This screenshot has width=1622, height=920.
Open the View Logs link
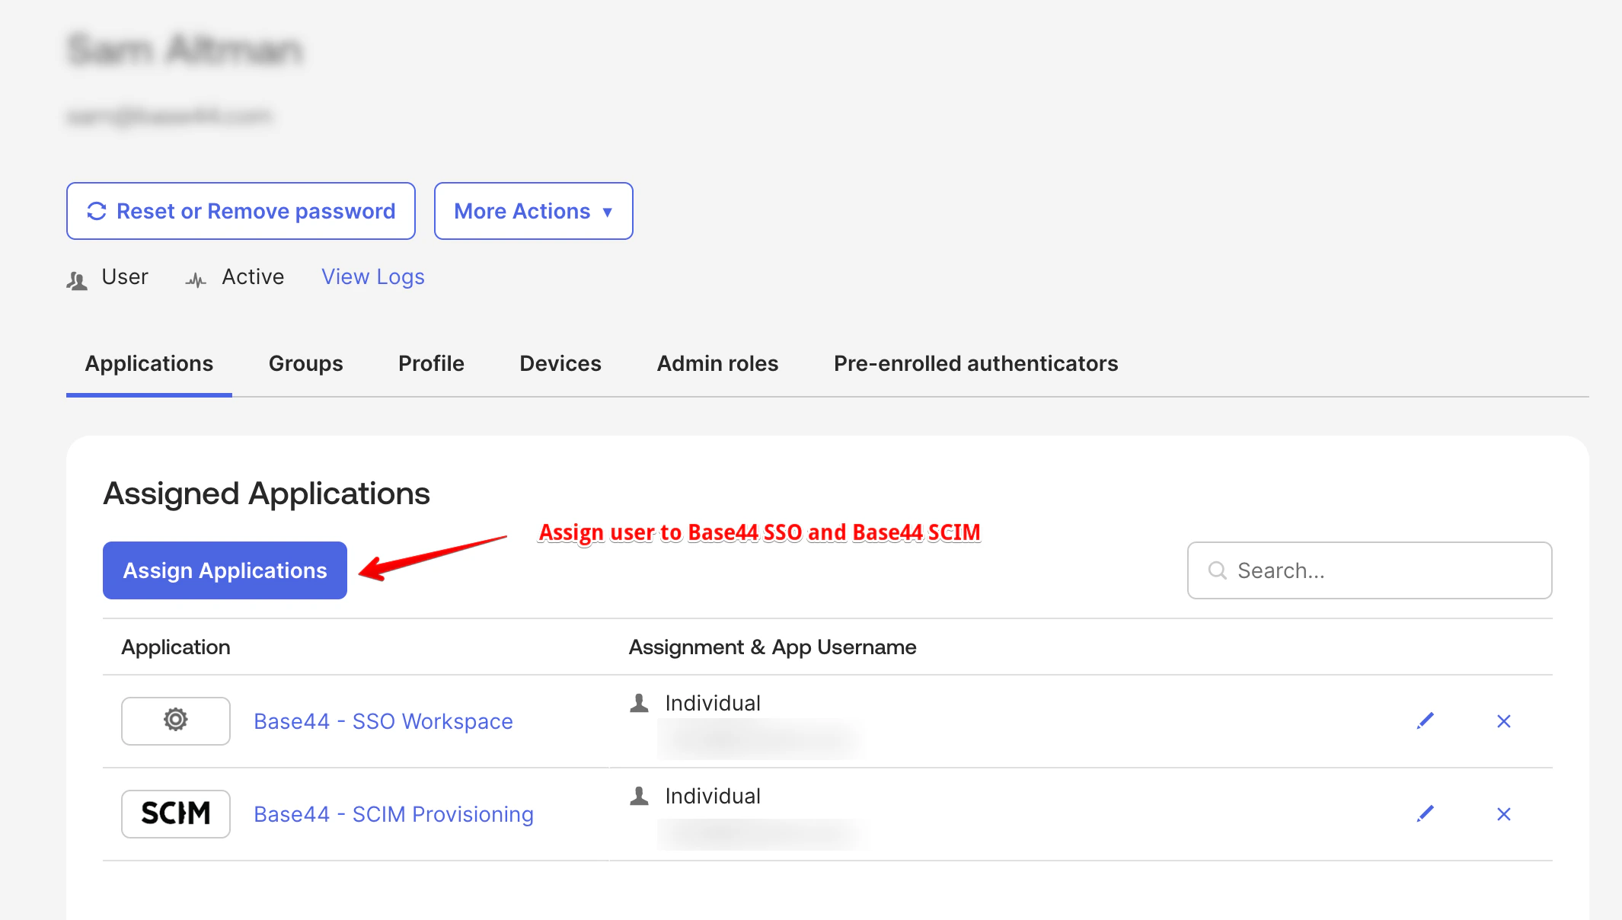[373, 276]
